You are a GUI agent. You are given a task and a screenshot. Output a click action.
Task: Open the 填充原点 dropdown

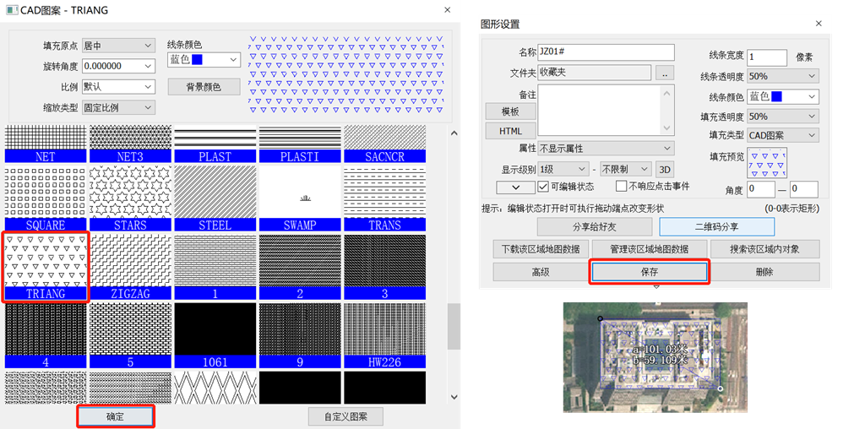117,45
